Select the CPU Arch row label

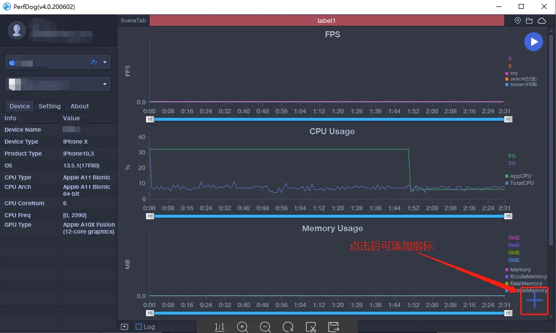point(18,187)
